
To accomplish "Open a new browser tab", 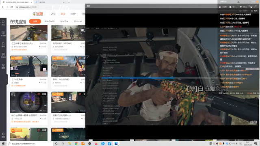I will pos(69,2).
